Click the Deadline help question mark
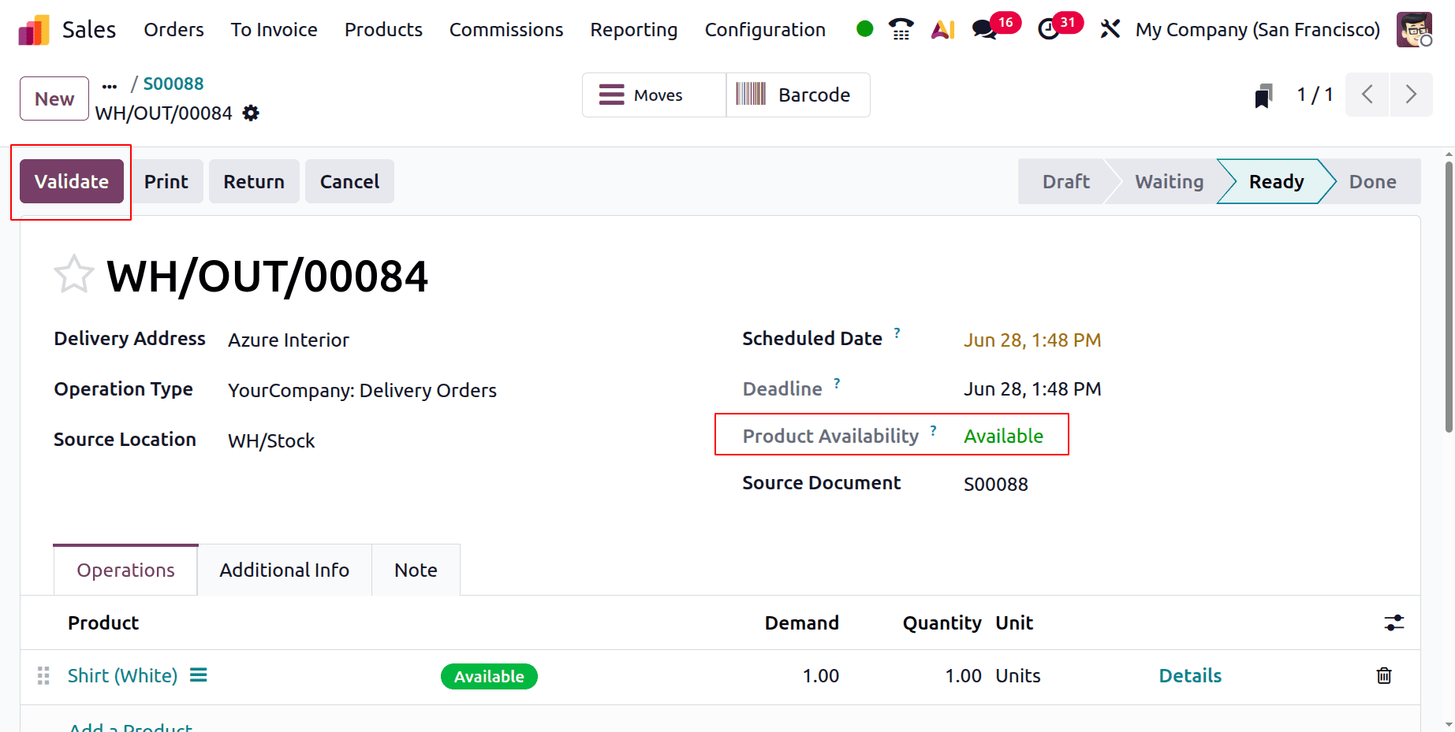1455x732 pixels. tap(837, 383)
